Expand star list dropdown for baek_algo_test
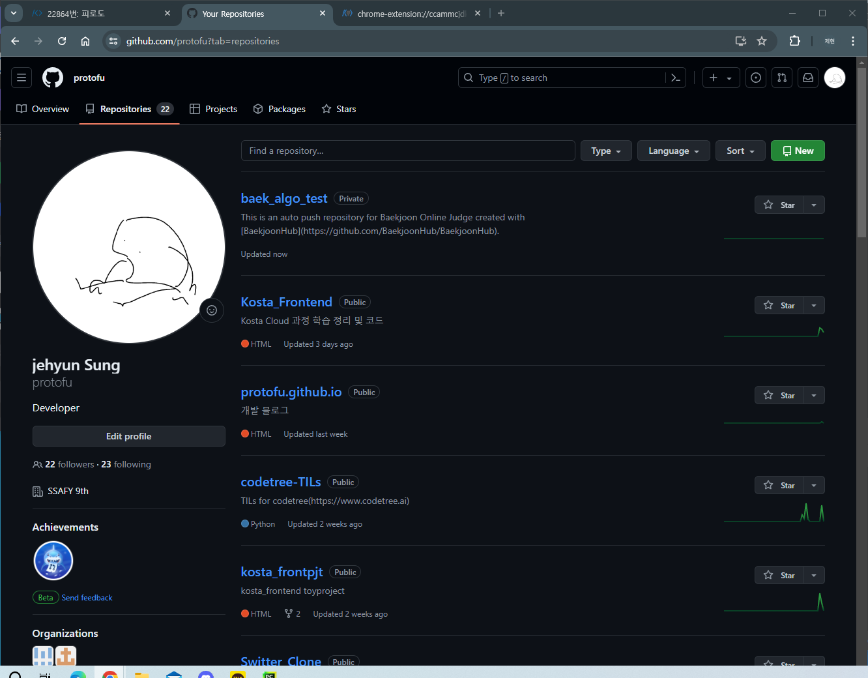 click(814, 205)
